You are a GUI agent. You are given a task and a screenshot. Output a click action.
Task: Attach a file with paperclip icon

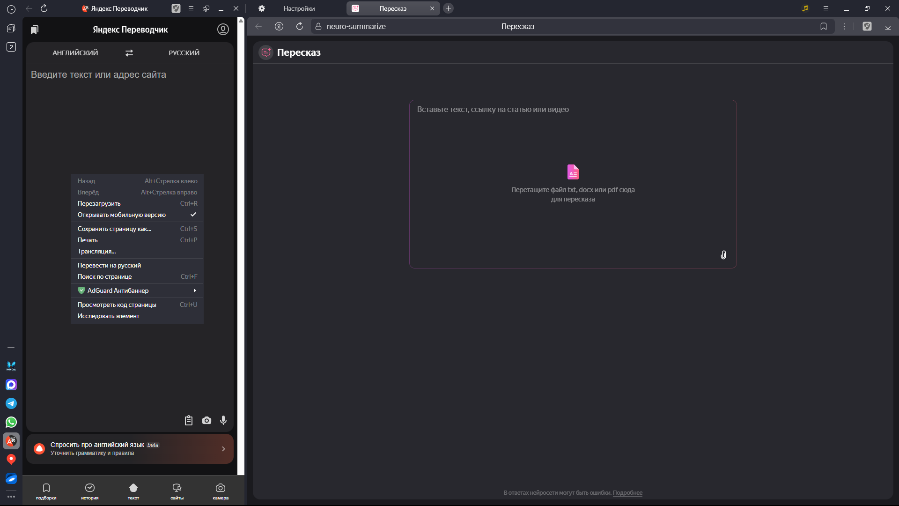coord(723,255)
